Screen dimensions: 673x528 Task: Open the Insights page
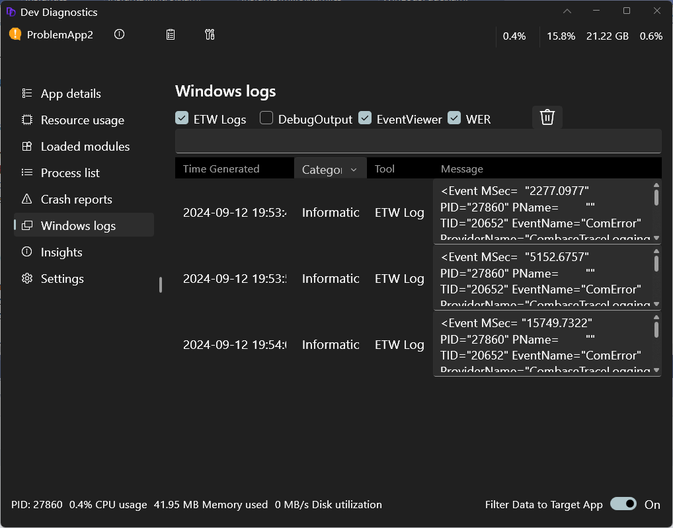tap(84, 252)
